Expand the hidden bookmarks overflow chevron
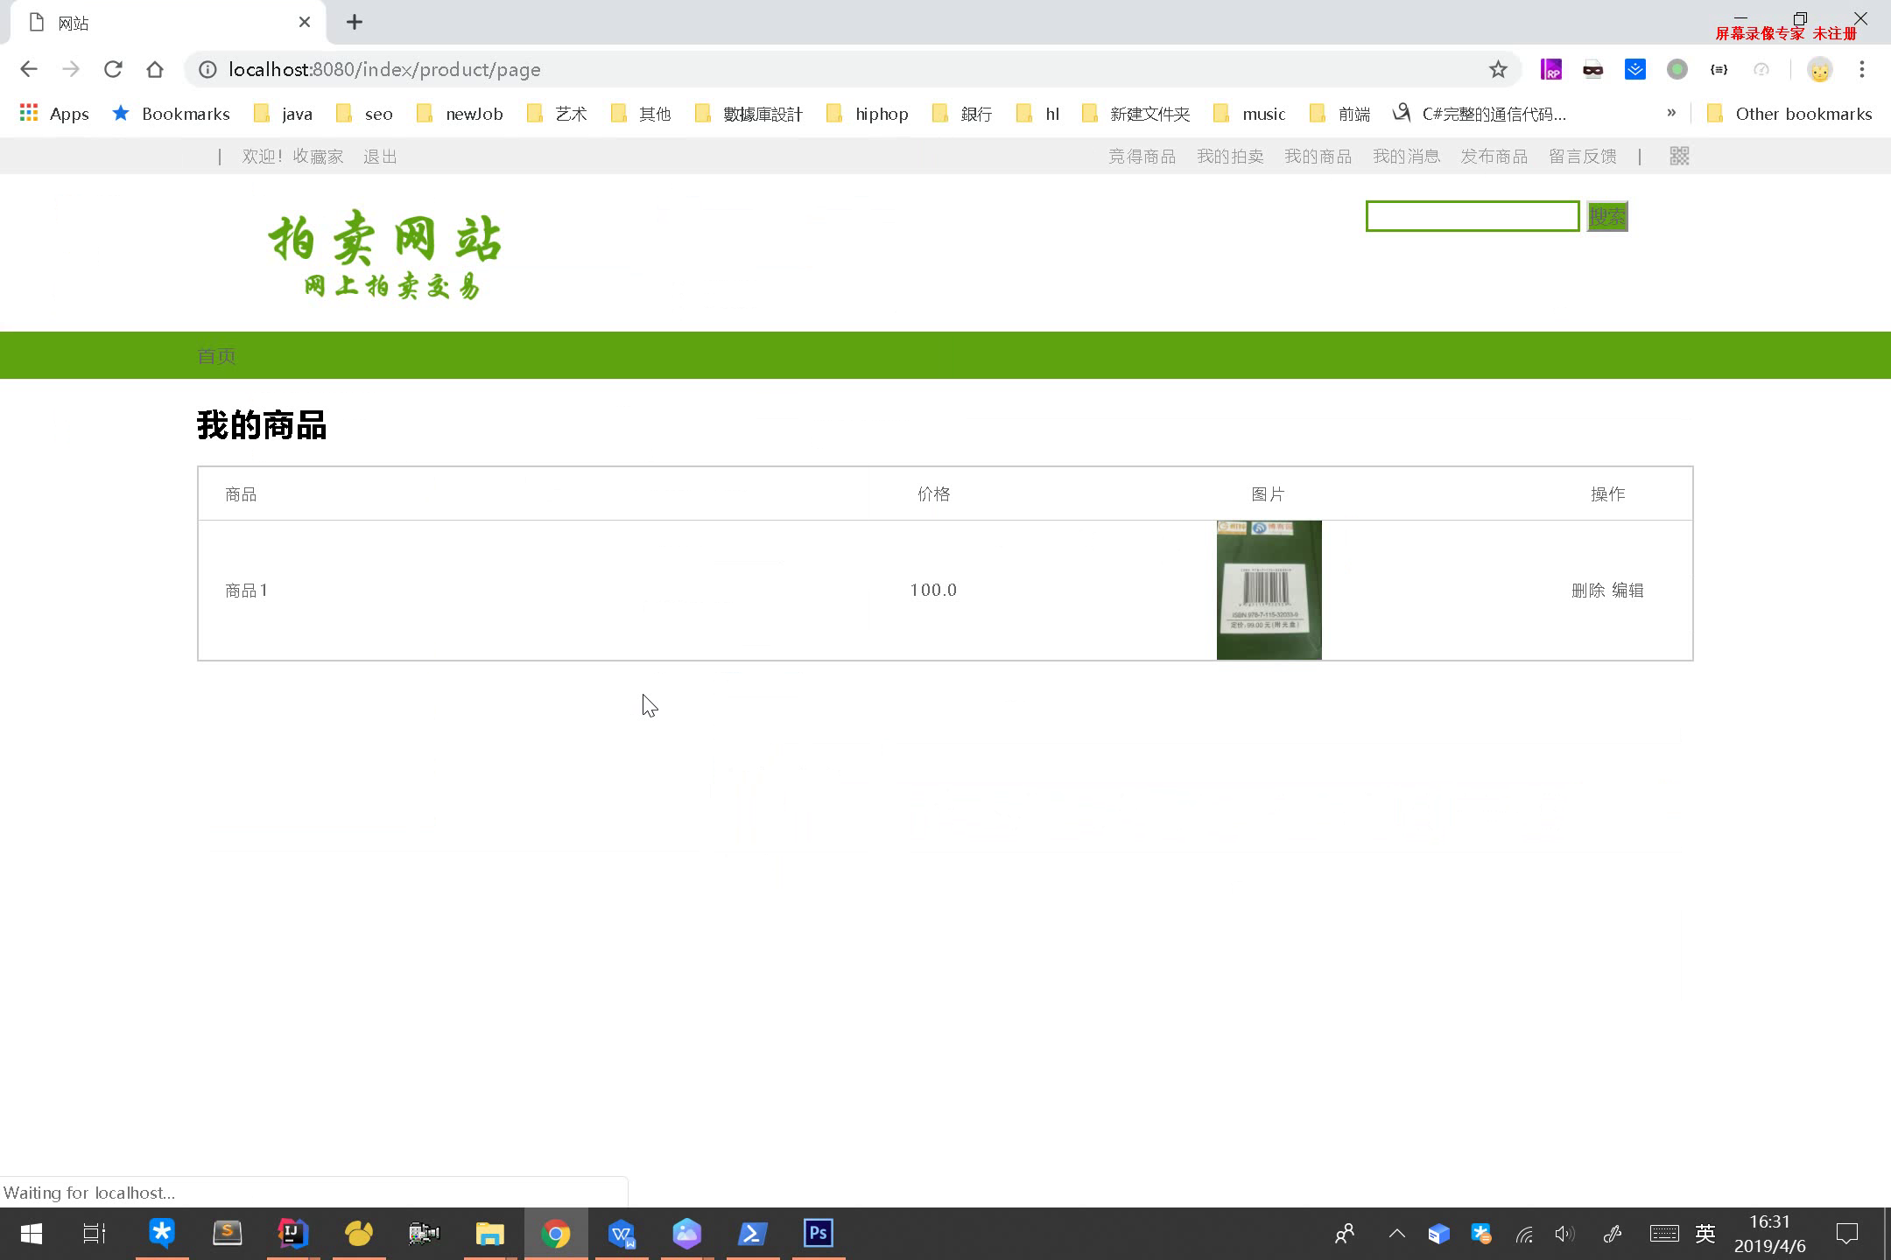1891x1260 pixels. [1671, 113]
